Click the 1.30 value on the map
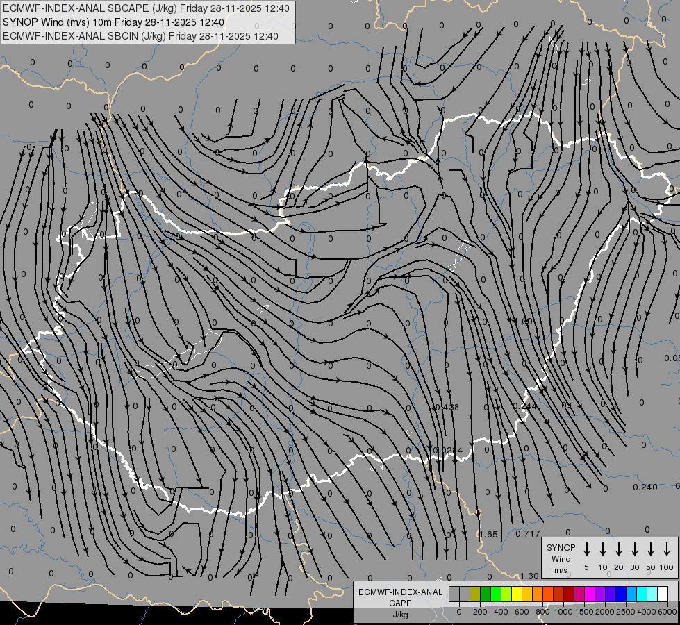This screenshot has width=680, height=625. click(529, 576)
